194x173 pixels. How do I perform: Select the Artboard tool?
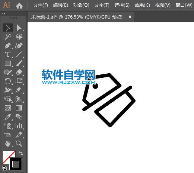click(x=8, y=135)
